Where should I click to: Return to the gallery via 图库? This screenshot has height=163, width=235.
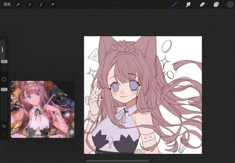click(x=7, y=5)
